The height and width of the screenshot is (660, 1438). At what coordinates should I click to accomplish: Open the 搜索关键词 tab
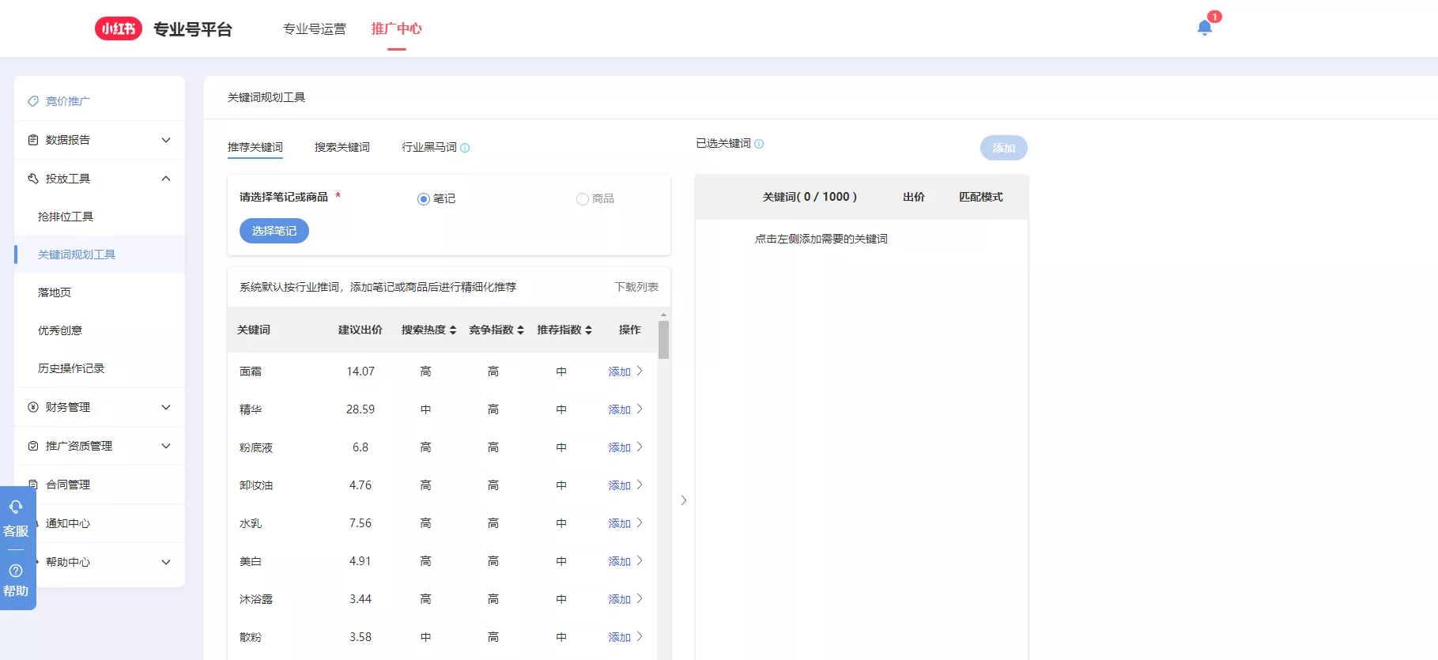(342, 147)
